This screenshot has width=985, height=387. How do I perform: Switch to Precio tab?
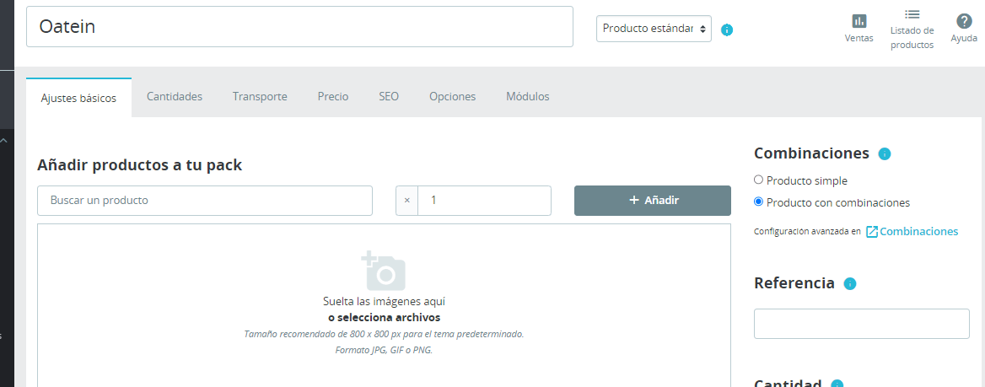[x=333, y=97]
